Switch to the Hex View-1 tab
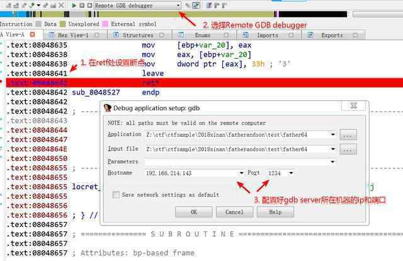403x261 pixels. pos(75,35)
